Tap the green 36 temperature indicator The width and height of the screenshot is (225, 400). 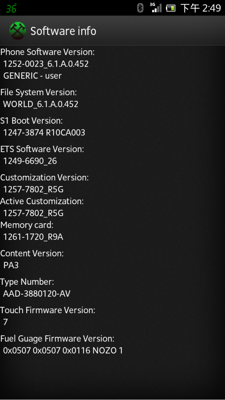coord(12,8)
